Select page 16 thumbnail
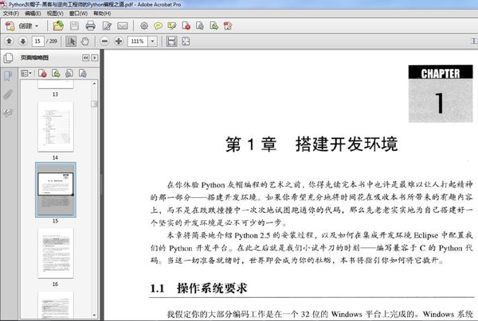 56,253
